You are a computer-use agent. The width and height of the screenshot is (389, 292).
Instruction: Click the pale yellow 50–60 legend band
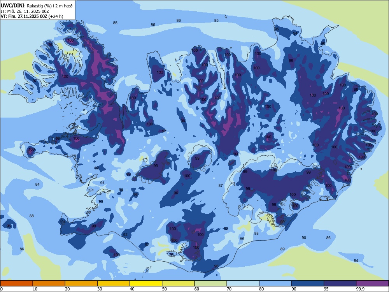(178, 283)
